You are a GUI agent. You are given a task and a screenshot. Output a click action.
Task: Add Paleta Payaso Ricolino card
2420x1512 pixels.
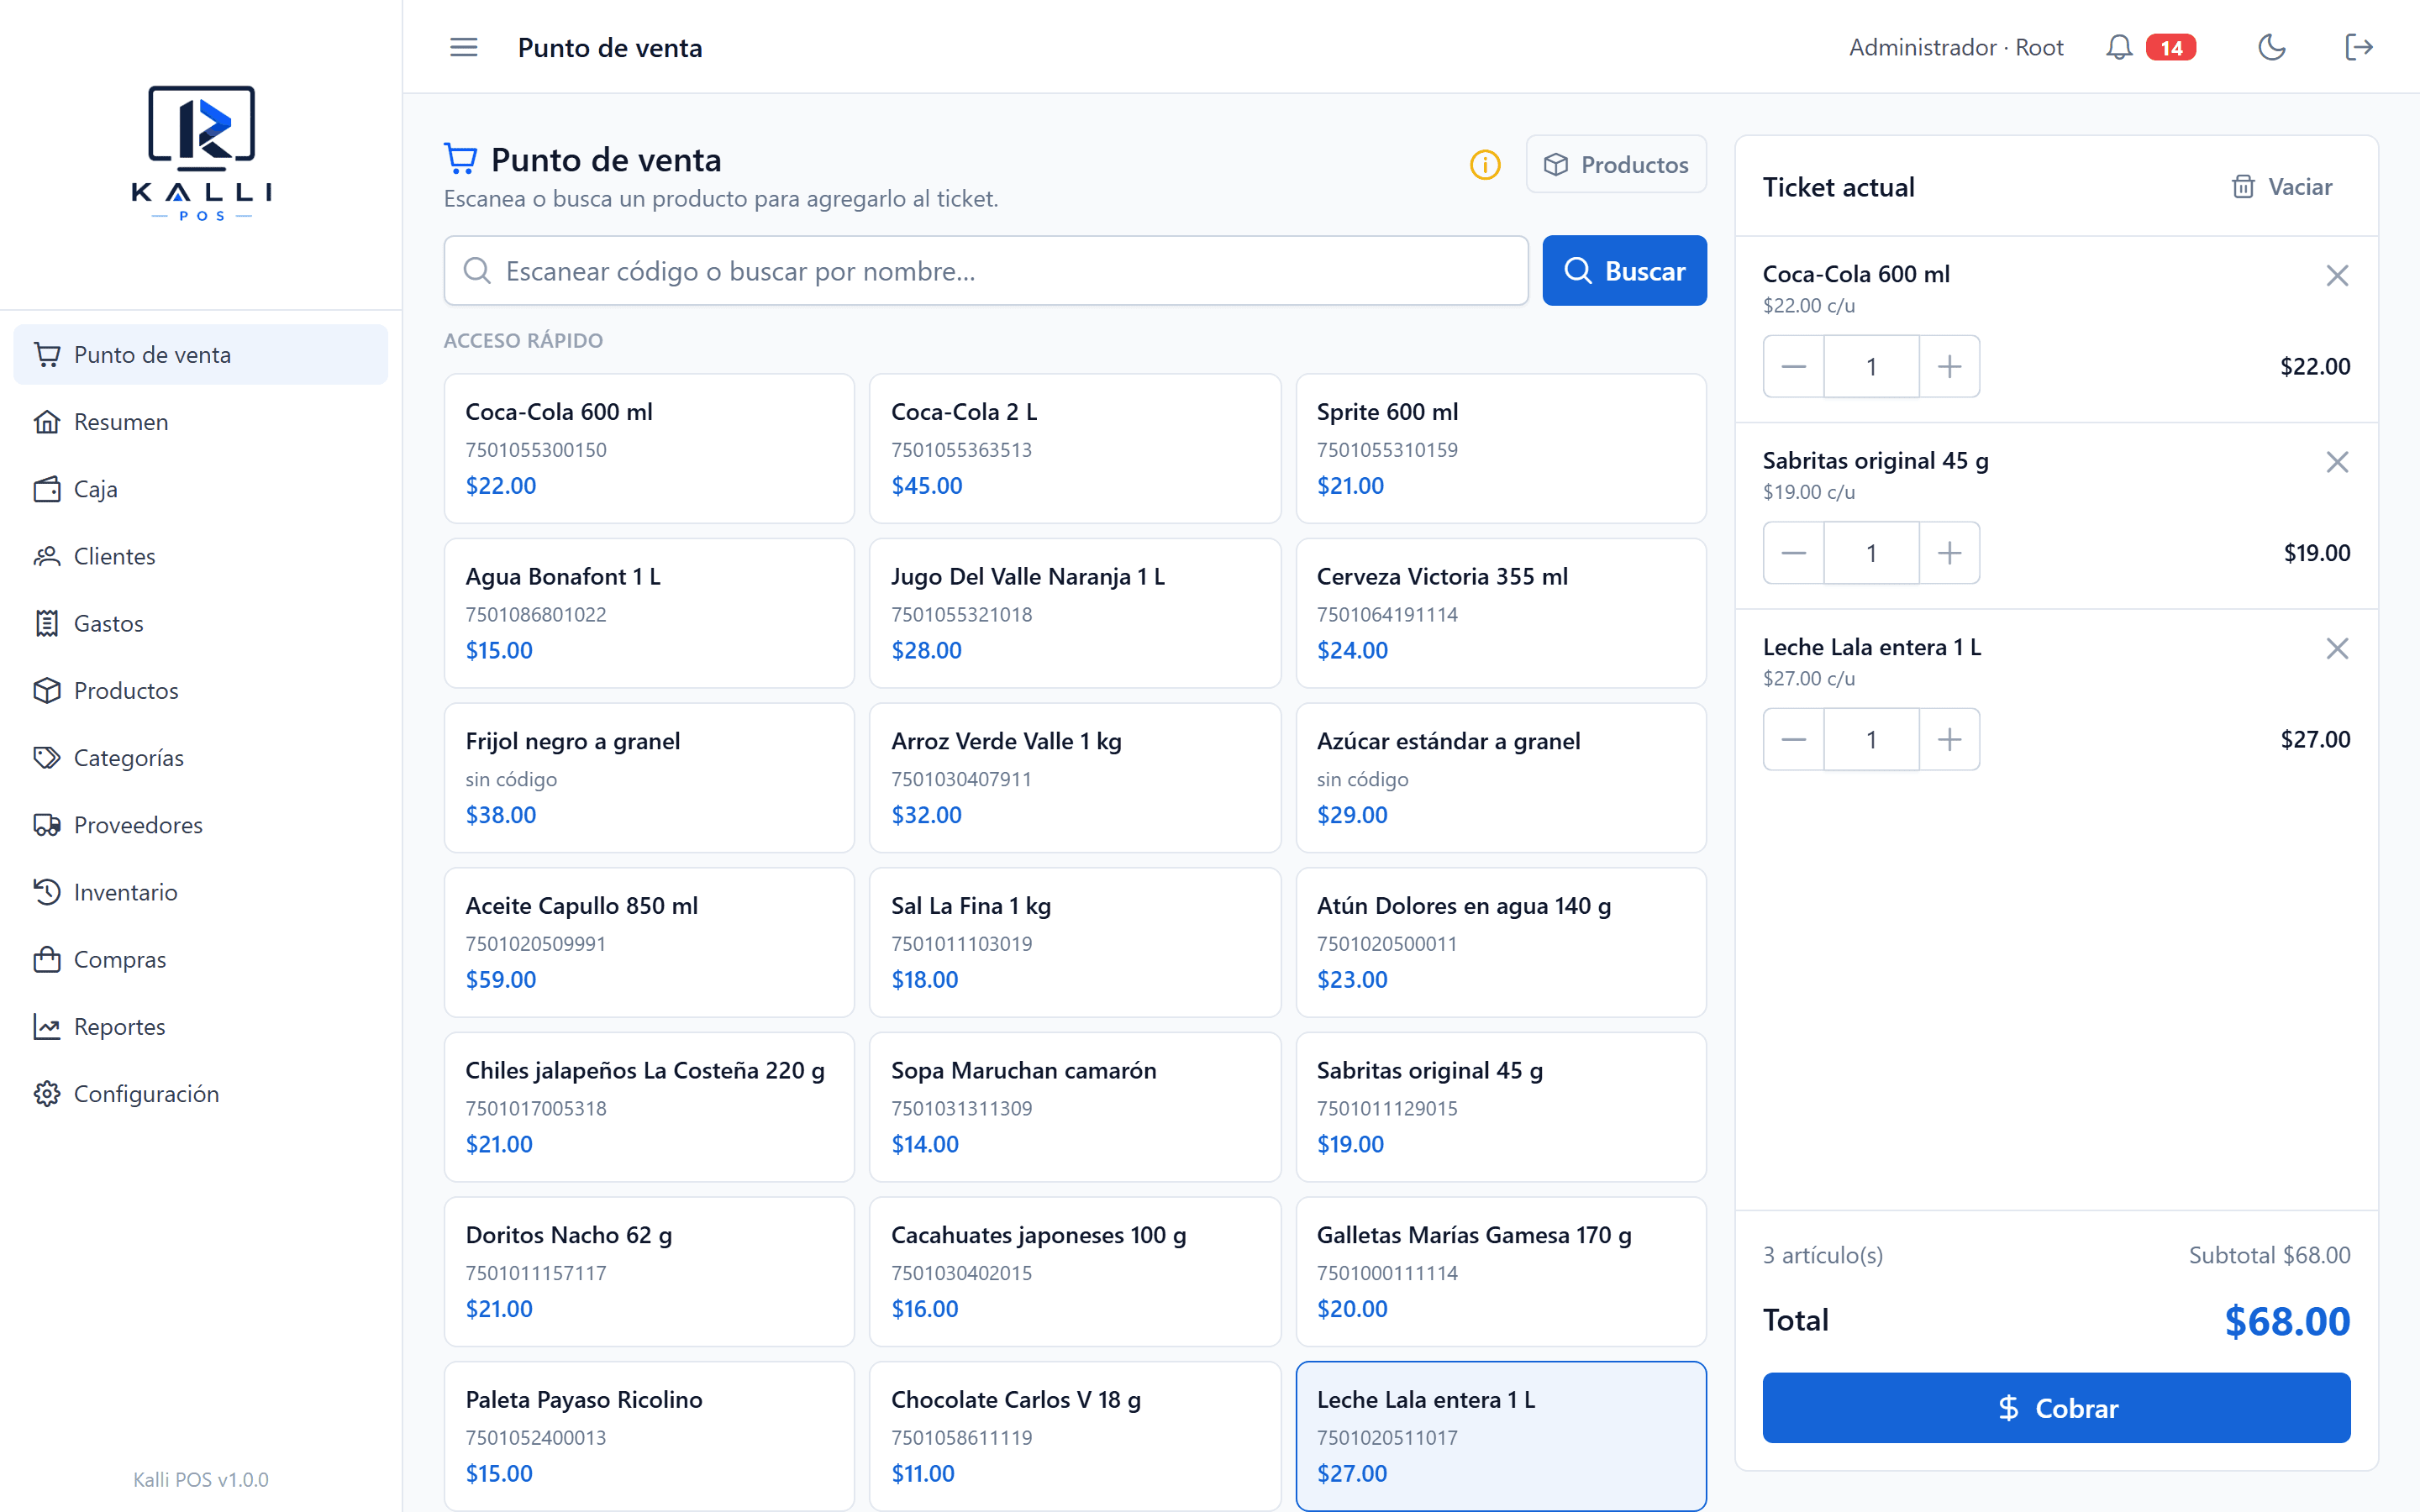pos(649,1436)
